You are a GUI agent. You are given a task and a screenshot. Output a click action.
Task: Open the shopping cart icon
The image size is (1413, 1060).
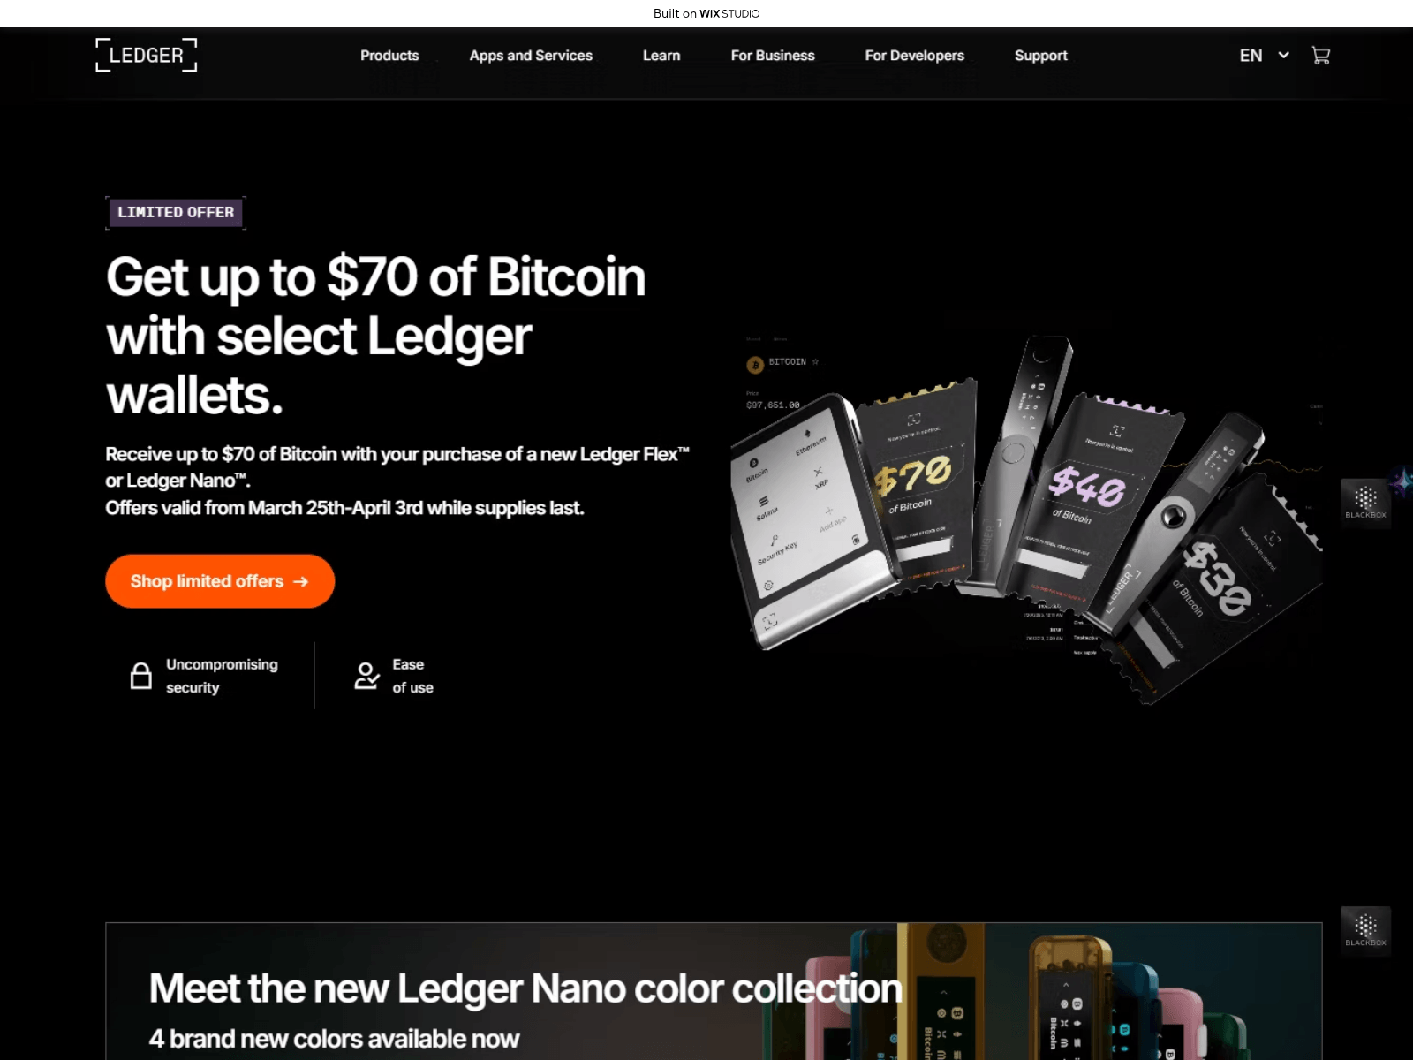tap(1320, 56)
